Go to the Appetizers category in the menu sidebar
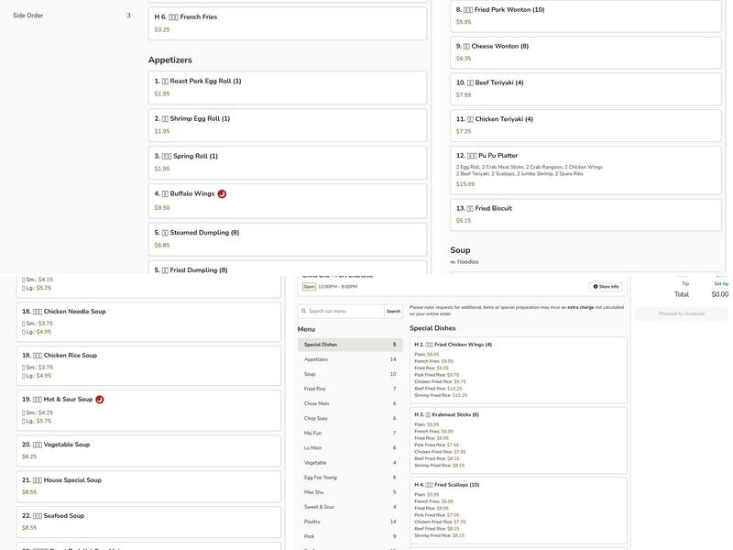Screen dimensions: 733x550 click(349, 359)
